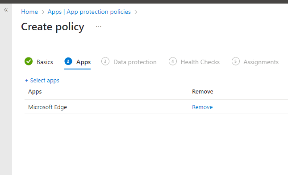
Task: Click the green checkmark Basics step icon
Action: click(29, 61)
